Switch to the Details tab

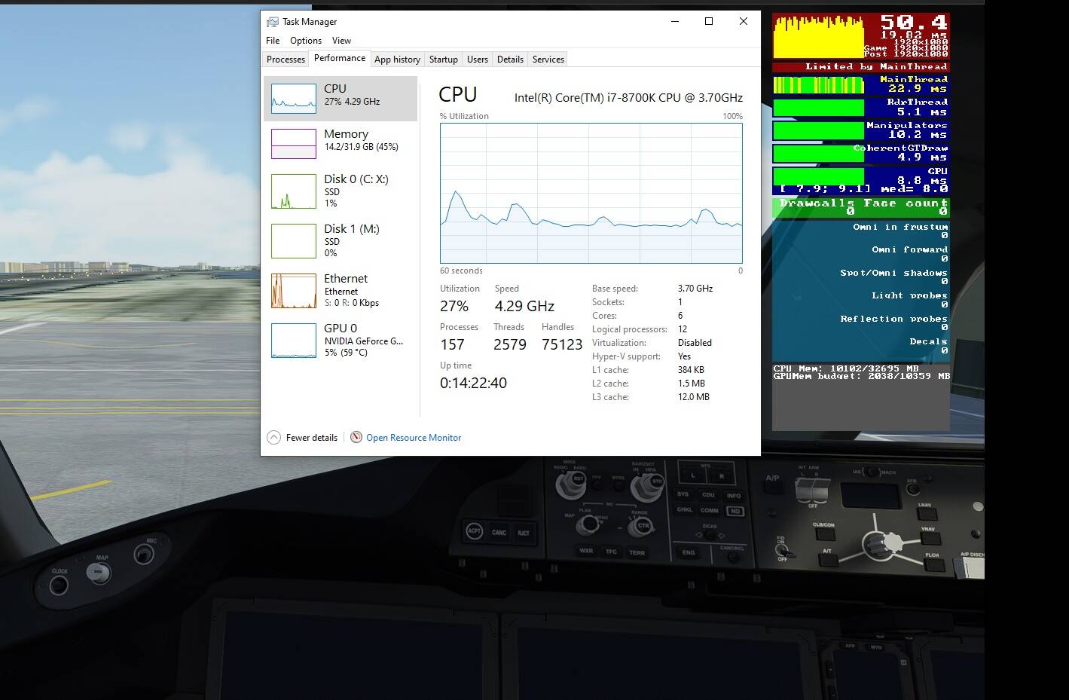pyautogui.click(x=510, y=60)
